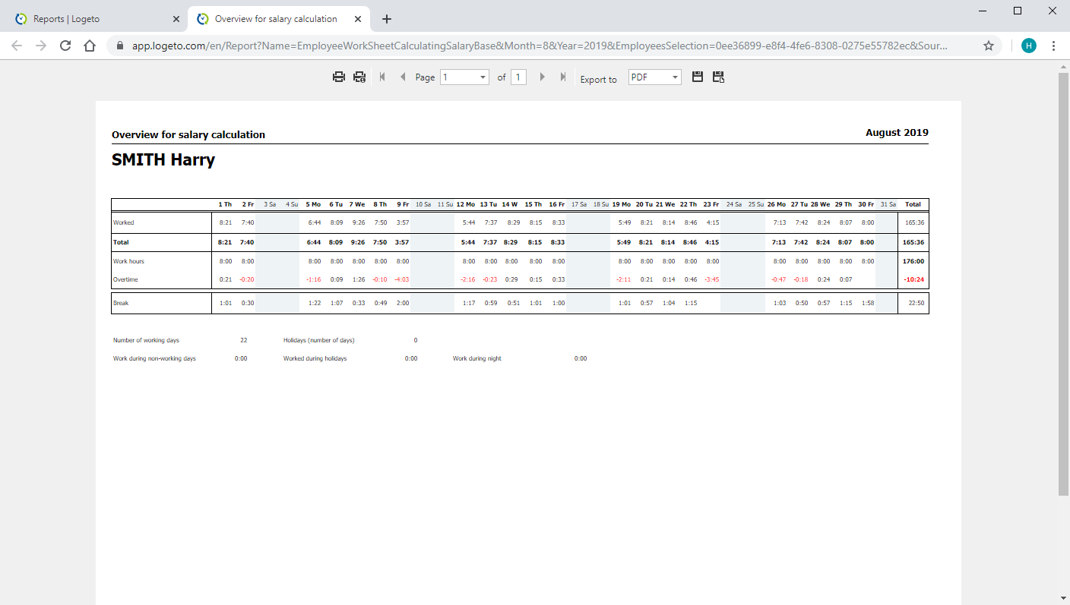The image size is (1070, 605).
Task: Select the Worked row label
Action: (124, 223)
